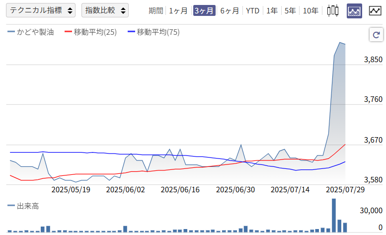Open the テクニカル指標 dropdown
The image size is (386, 235).
click(41, 10)
